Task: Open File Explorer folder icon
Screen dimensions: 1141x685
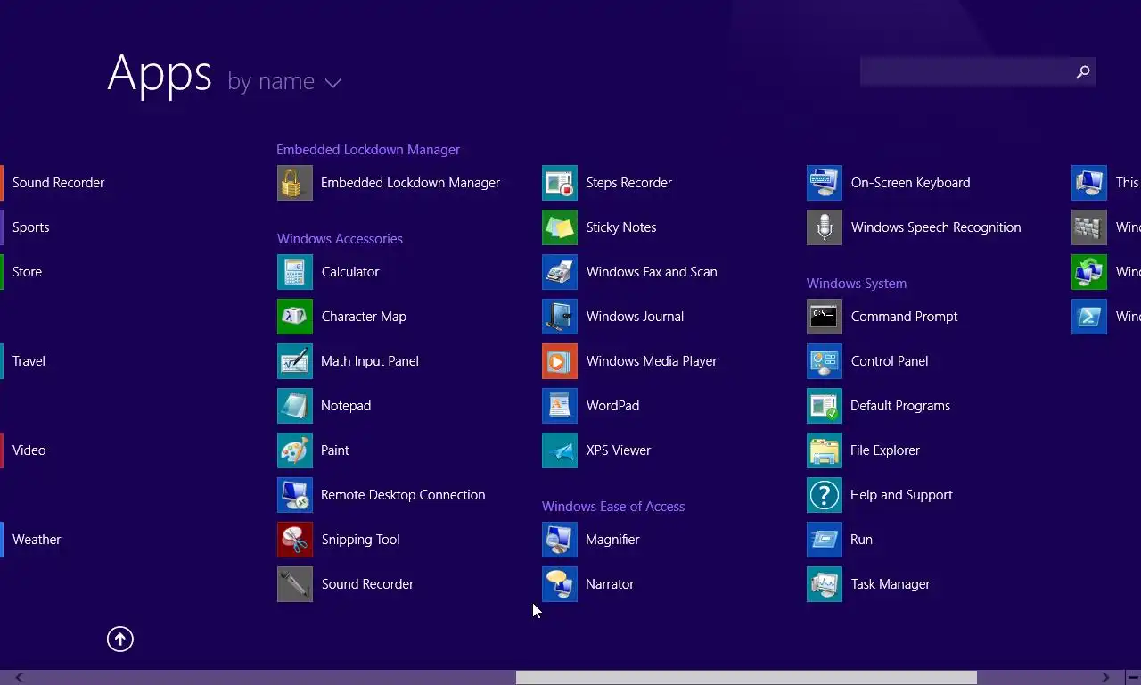Action: coord(825,450)
